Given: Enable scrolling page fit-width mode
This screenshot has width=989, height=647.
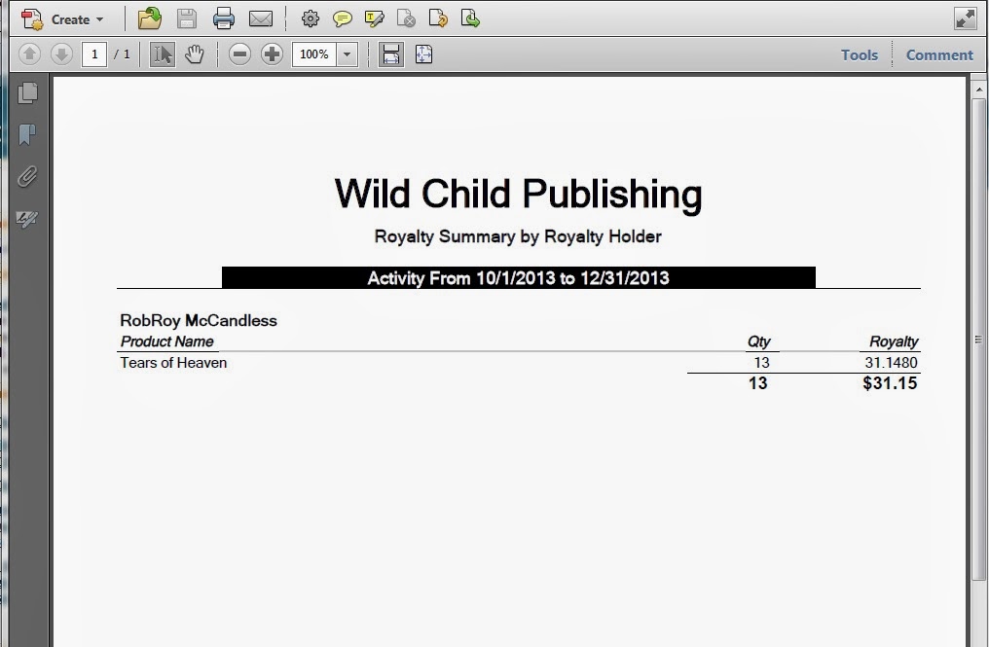Looking at the screenshot, I should click(x=391, y=54).
